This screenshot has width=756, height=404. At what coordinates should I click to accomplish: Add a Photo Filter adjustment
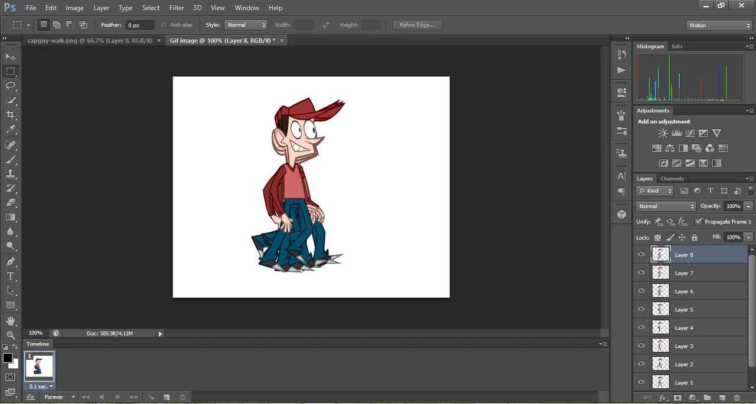696,148
